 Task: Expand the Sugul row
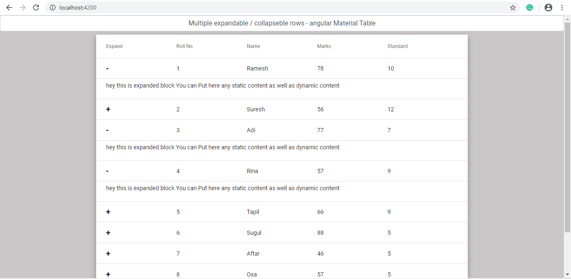pyautogui.click(x=108, y=232)
